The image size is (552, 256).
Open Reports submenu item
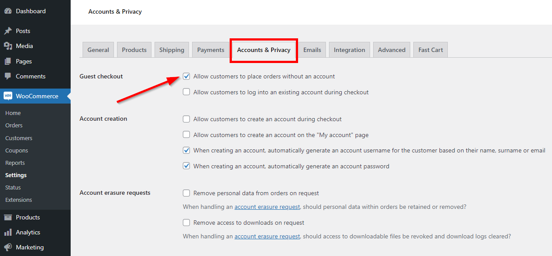[15, 163]
